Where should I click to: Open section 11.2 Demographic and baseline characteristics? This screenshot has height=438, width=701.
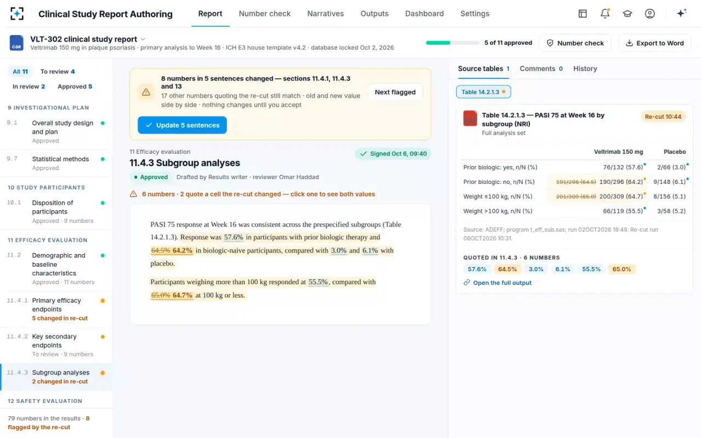coord(56,268)
